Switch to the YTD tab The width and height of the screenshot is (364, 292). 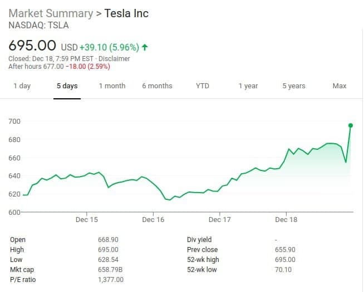pyautogui.click(x=203, y=86)
